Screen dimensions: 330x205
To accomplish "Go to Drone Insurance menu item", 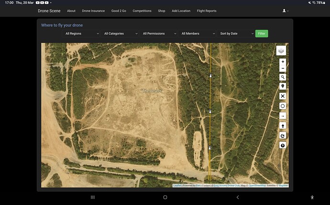I will pos(93,11).
